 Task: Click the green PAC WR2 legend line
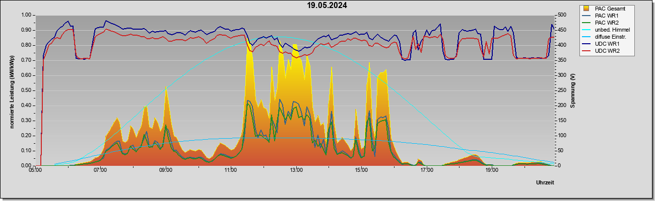click(x=586, y=23)
